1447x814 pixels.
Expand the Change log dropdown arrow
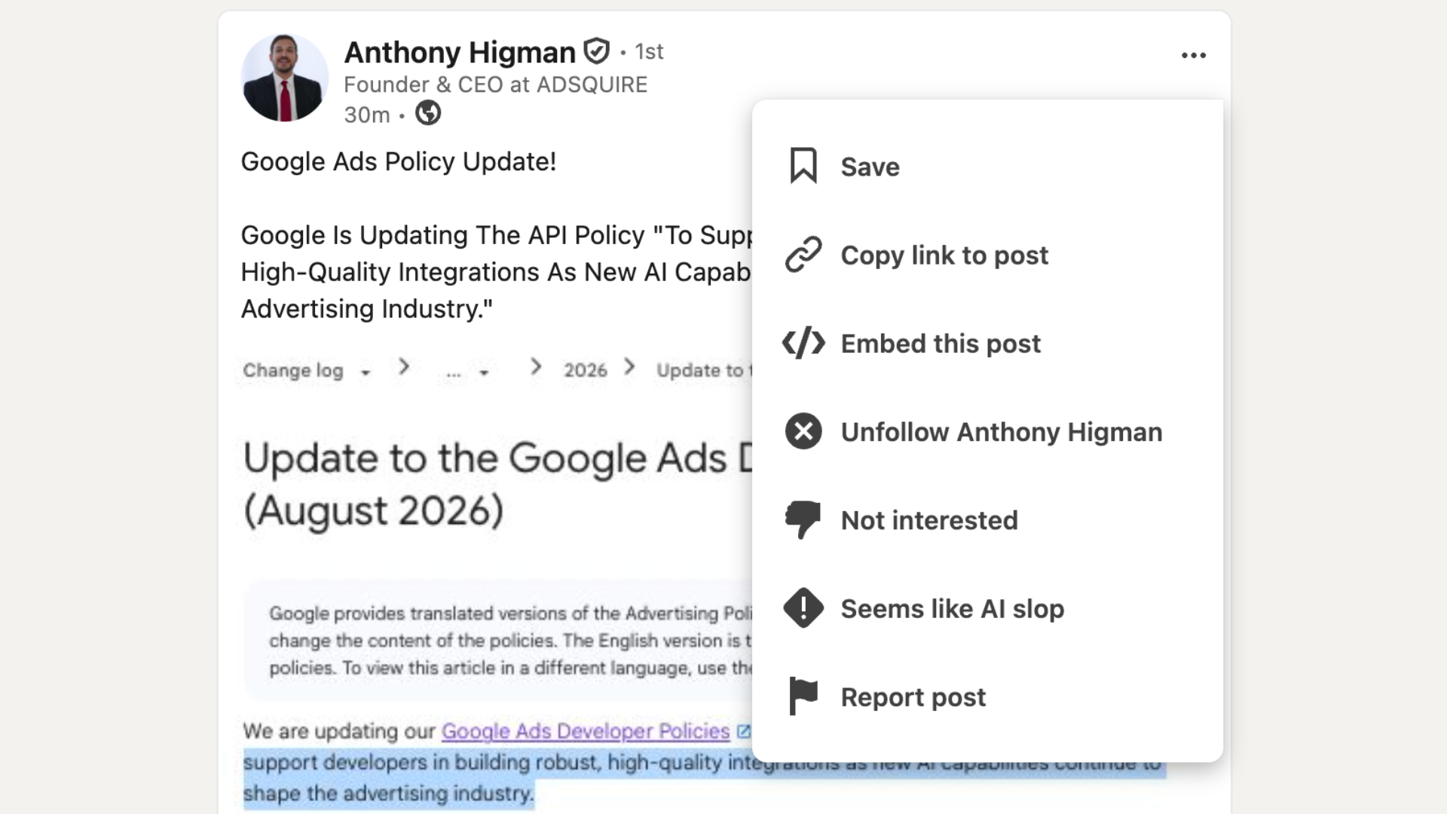366,372
